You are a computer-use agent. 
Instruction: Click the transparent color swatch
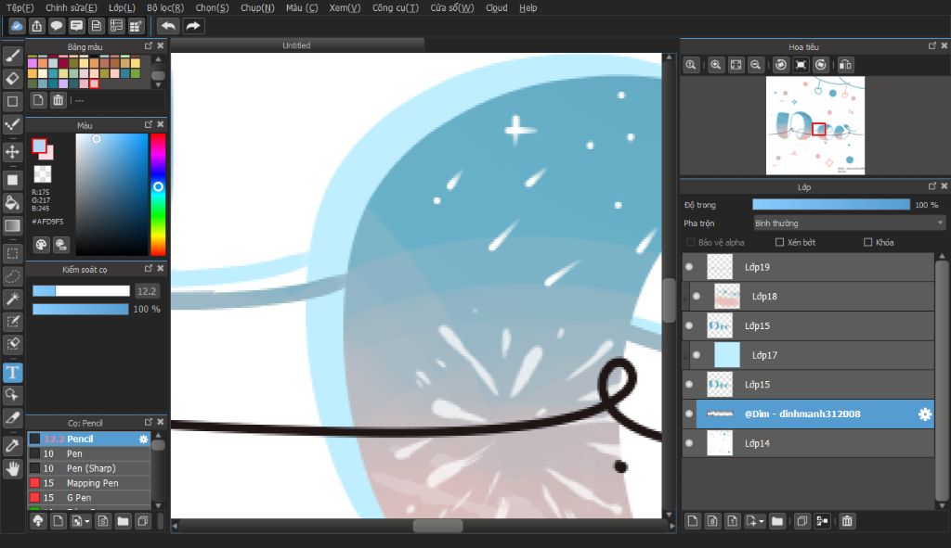pyautogui.click(x=42, y=174)
